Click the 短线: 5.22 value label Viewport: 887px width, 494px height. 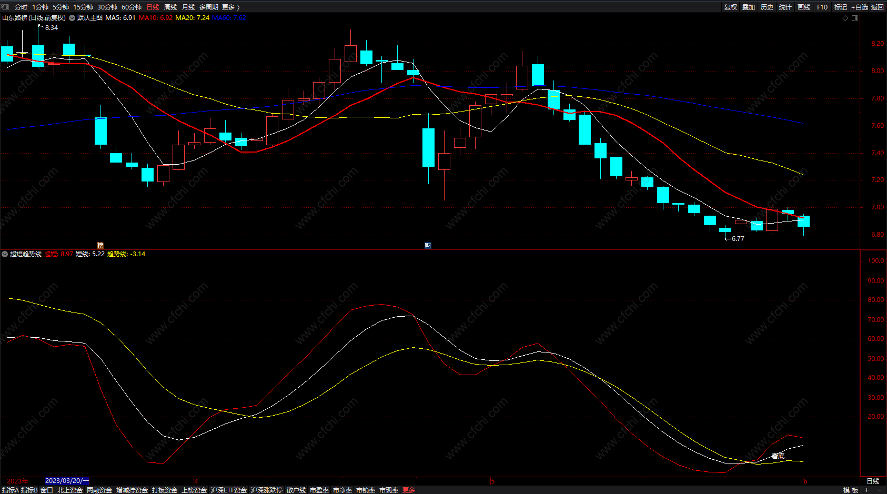[90, 254]
